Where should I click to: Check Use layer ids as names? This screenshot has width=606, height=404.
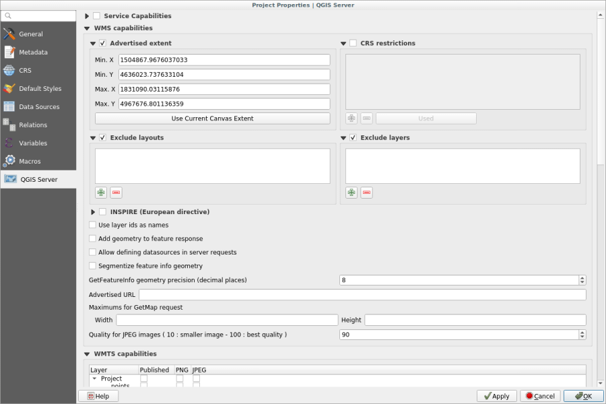[x=92, y=225]
